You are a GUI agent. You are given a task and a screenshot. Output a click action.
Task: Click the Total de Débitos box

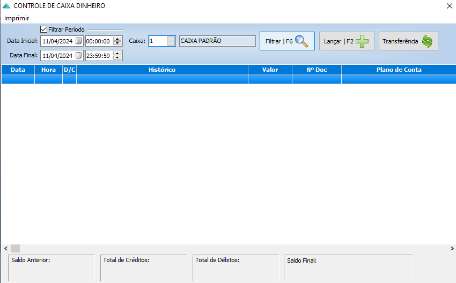[236, 268]
